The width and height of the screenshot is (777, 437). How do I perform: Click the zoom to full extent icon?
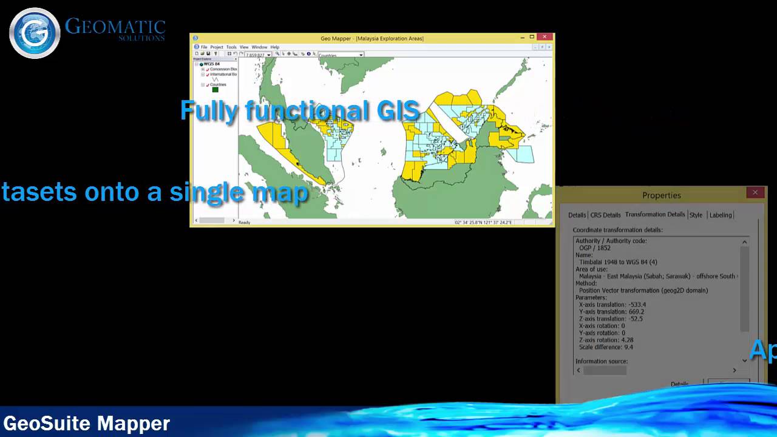[x=229, y=53]
